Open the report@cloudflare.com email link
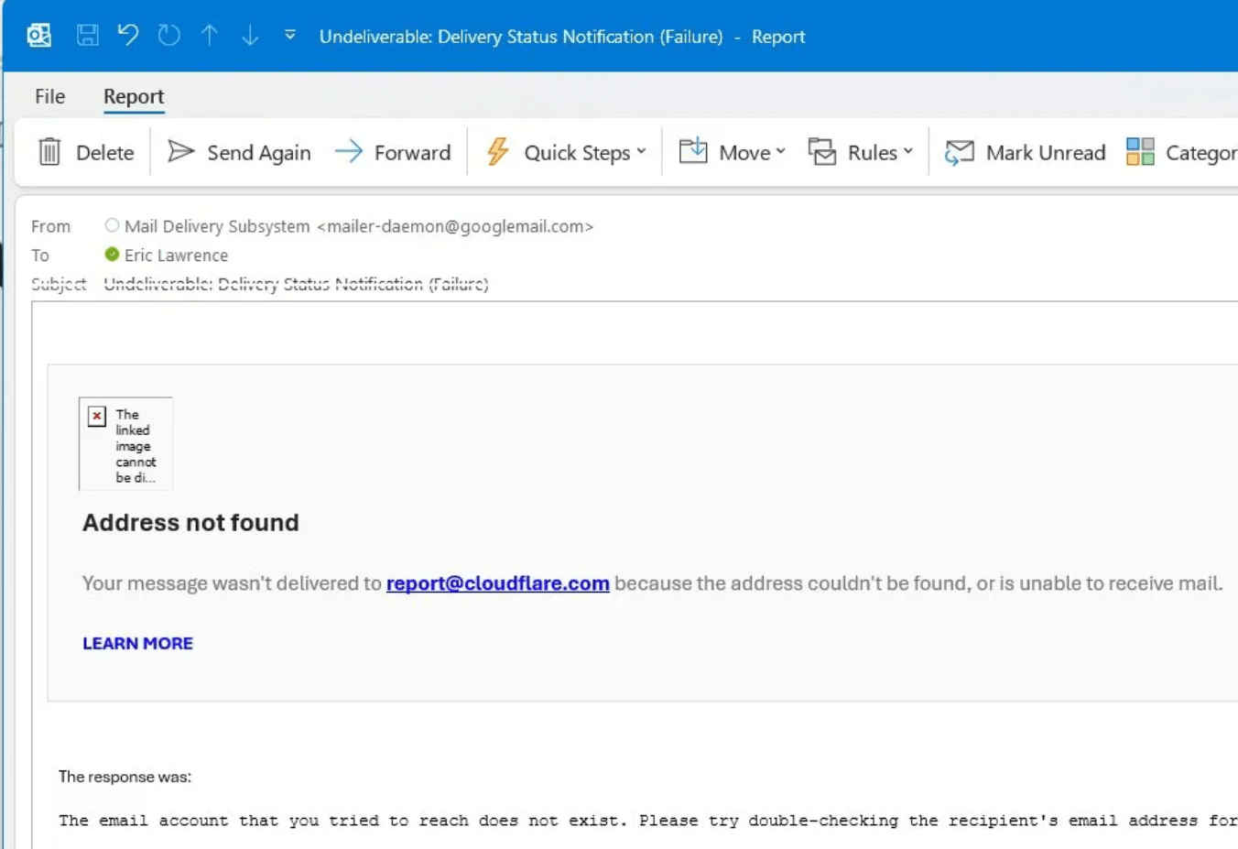This screenshot has width=1238, height=849. coord(498,583)
